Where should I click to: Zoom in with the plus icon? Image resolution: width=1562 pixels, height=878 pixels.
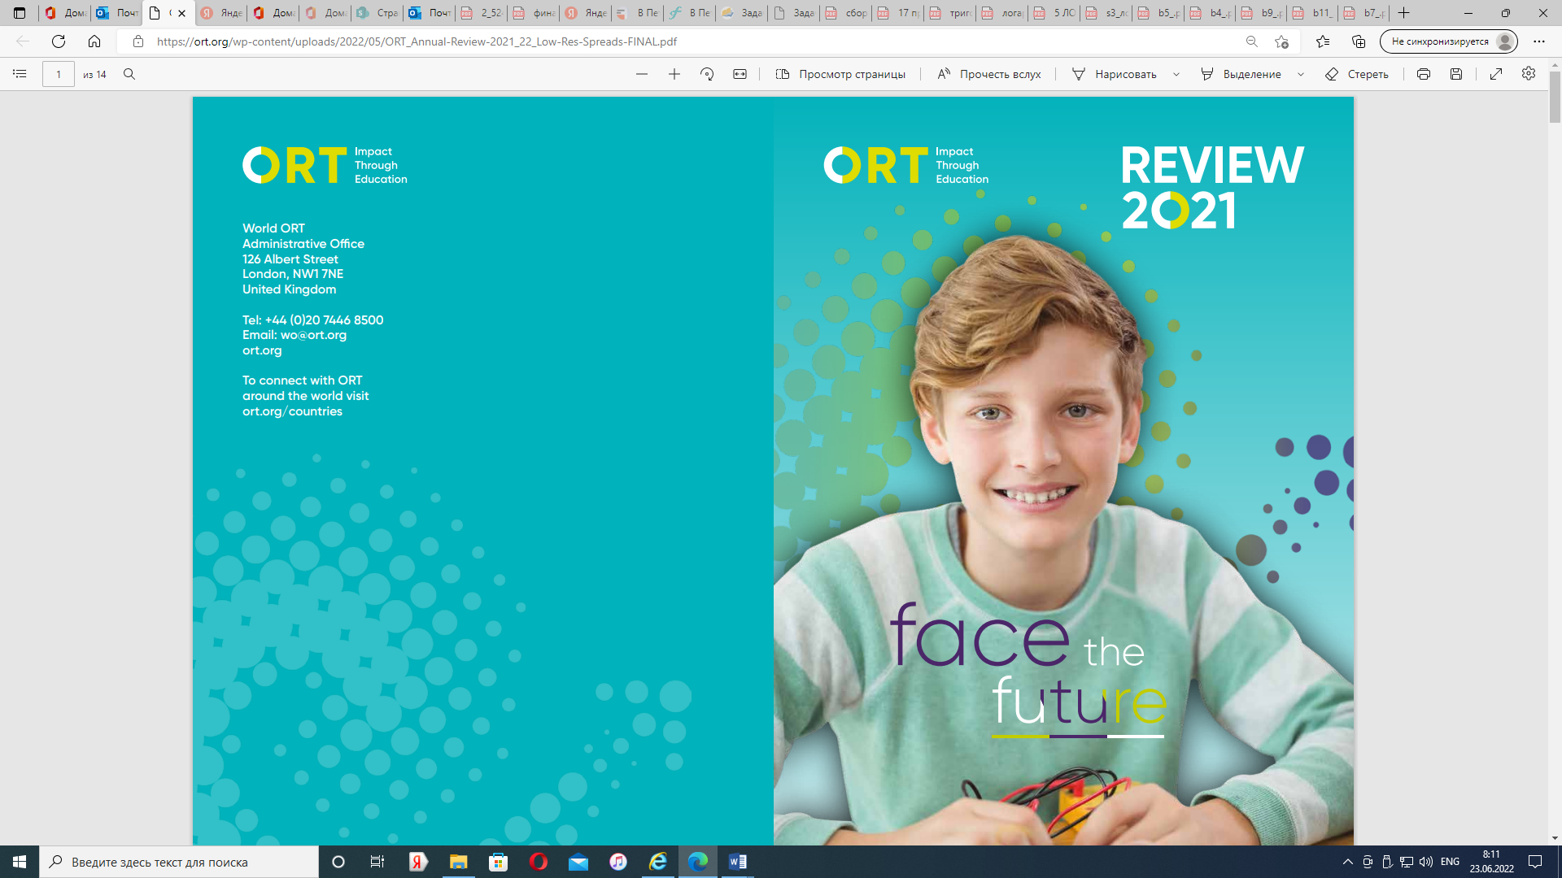coord(674,74)
